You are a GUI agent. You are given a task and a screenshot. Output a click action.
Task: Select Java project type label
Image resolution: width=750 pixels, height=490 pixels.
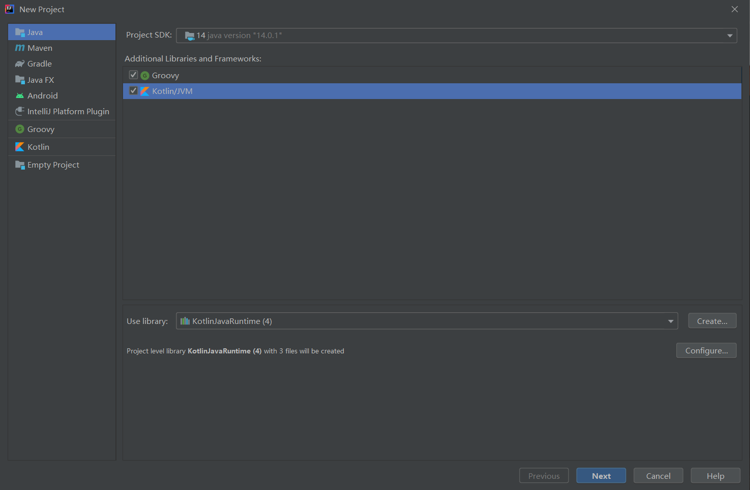click(x=35, y=32)
